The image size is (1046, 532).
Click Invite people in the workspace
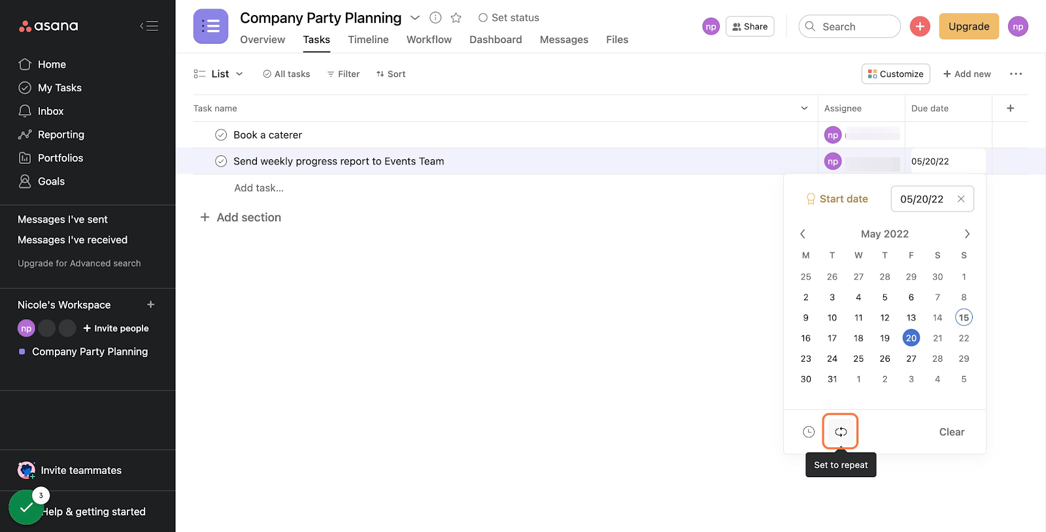(x=116, y=328)
